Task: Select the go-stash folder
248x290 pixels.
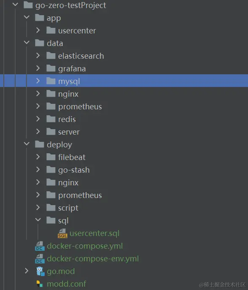Action: [74, 170]
